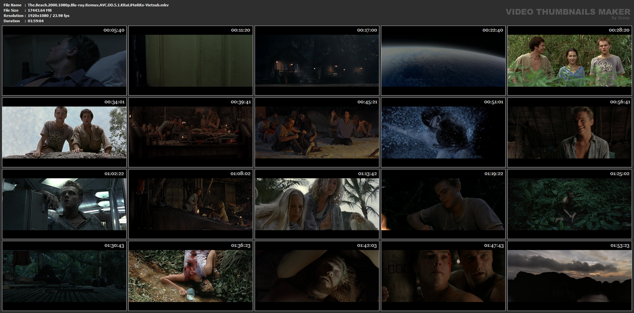Select the thumbnail at 00:11:20
Screen dimensions: 634x313
(191, 60)
